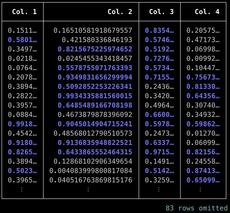Click the Col. 3 cell 0.5192…
This screenshot has width=230, height=213.
(x=159, y=49)
